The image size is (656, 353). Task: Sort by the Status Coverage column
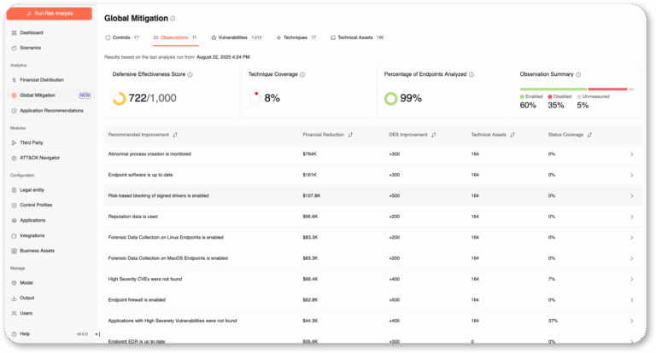591,135
